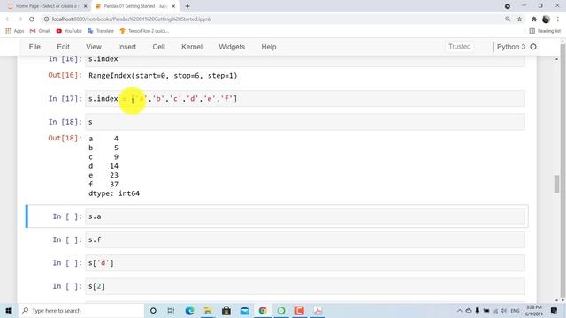Open Microsoft Store from taskbar
Screen dimensions: 566x318
point(226,310)
